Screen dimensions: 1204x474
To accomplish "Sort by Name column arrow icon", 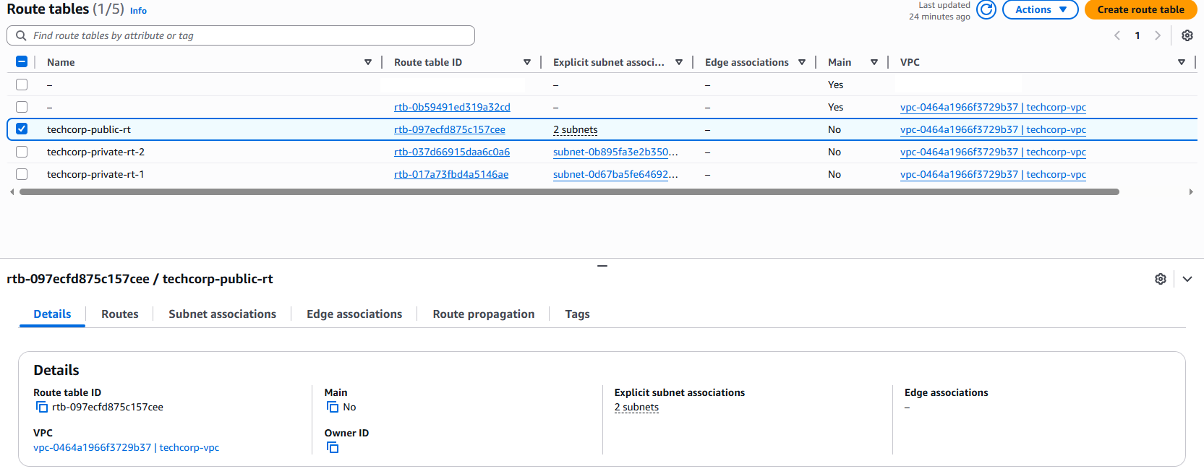I will (368, 62).
